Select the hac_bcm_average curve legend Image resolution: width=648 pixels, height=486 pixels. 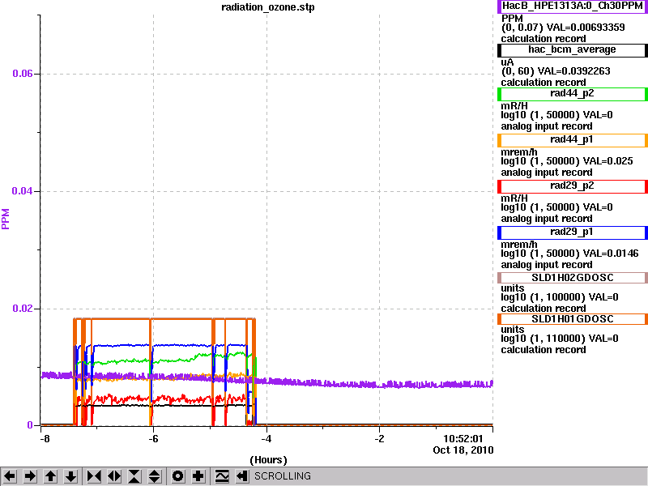click(x=573, y=50)
